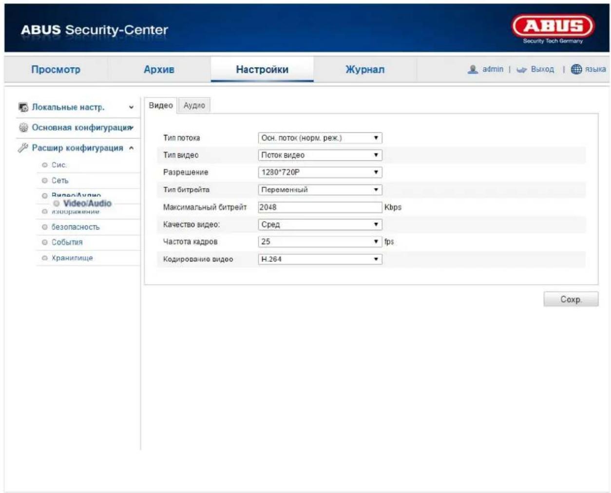Click the Расшир конфигурация wrench icon

pyautogui.click(x=23, y=148)
